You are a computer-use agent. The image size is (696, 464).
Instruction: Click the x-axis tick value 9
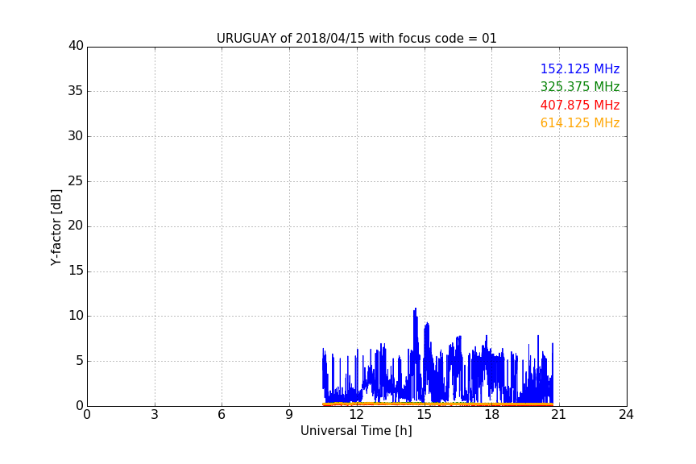click(289, 415)
